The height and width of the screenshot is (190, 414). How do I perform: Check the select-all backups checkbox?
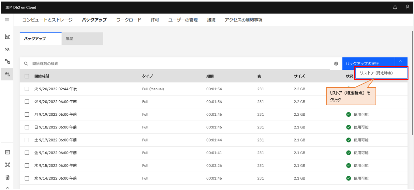tap(27, 76)
